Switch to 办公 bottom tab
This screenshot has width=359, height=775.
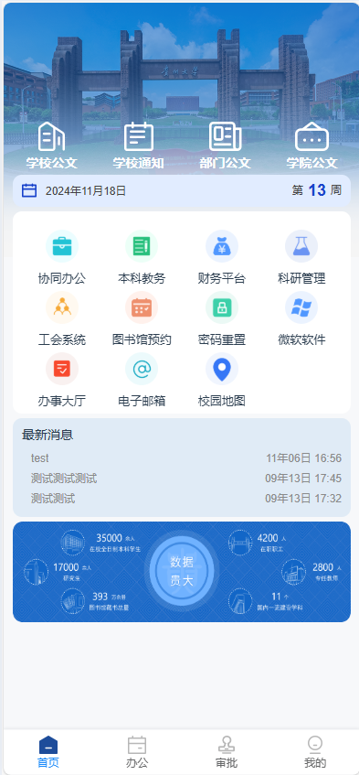[x=137, y=752]
